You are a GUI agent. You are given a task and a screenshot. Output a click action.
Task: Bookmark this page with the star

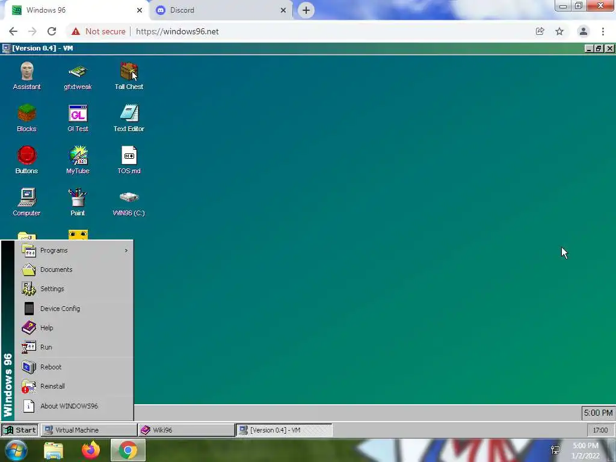click(x=559, y=31)
